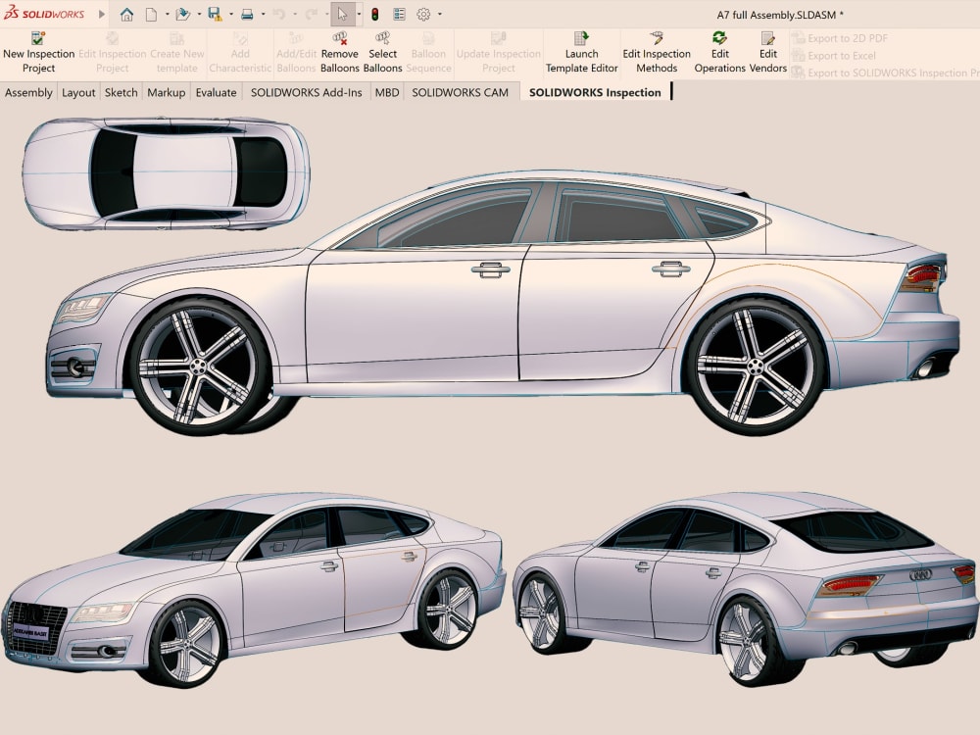Print the document using Print icon
Viewport: 980px width, 735px height.
tap(247, 14)
